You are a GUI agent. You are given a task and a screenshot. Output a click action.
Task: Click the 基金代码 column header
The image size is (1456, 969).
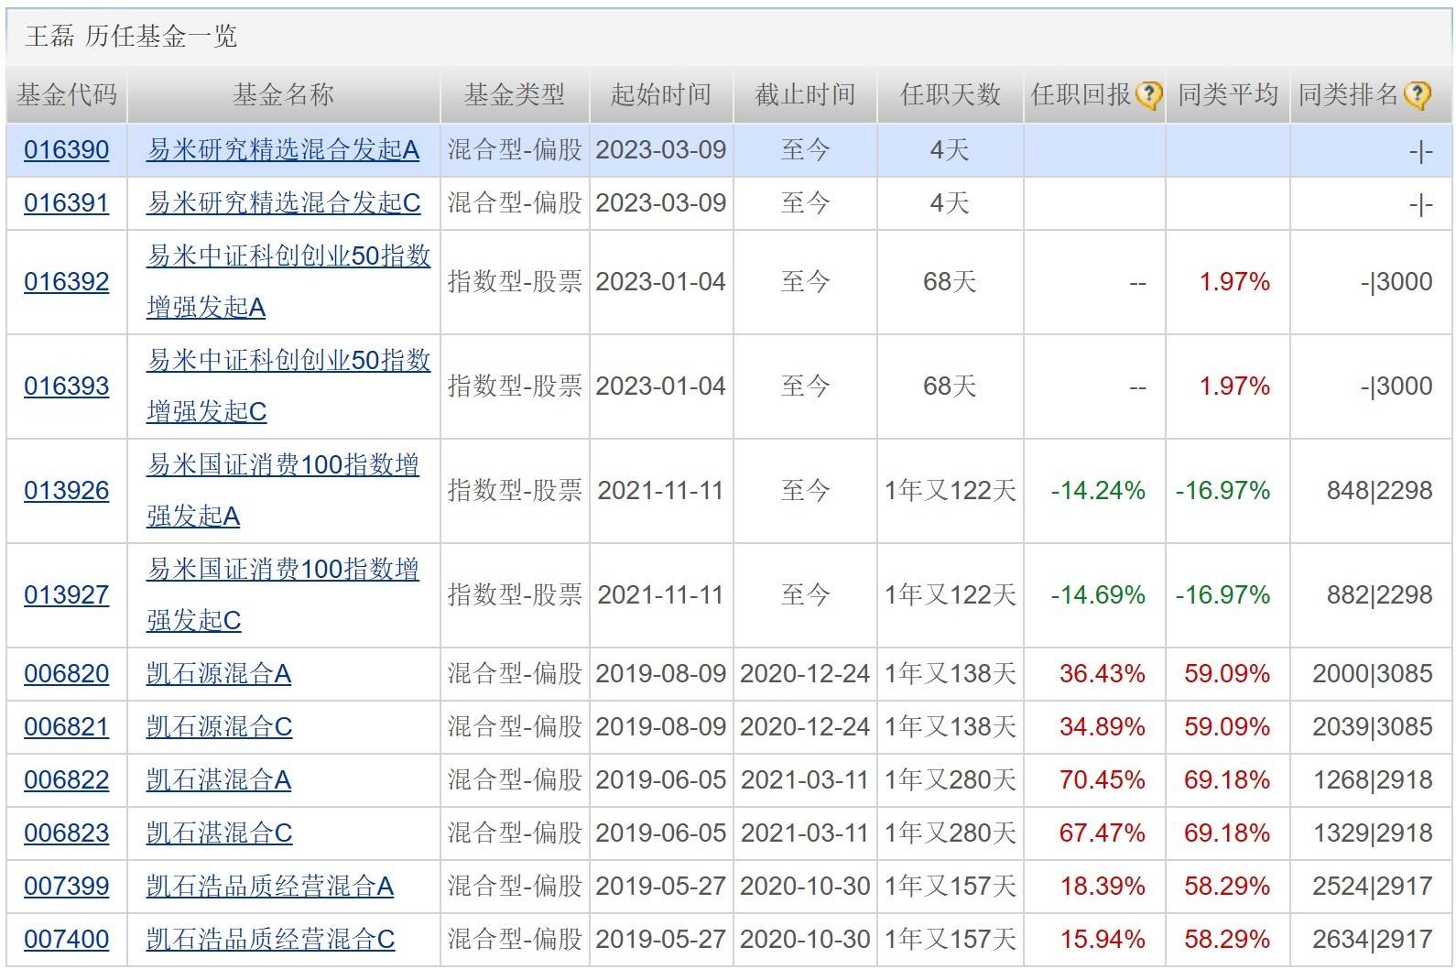pyautogui.click(x=67, y=94)
